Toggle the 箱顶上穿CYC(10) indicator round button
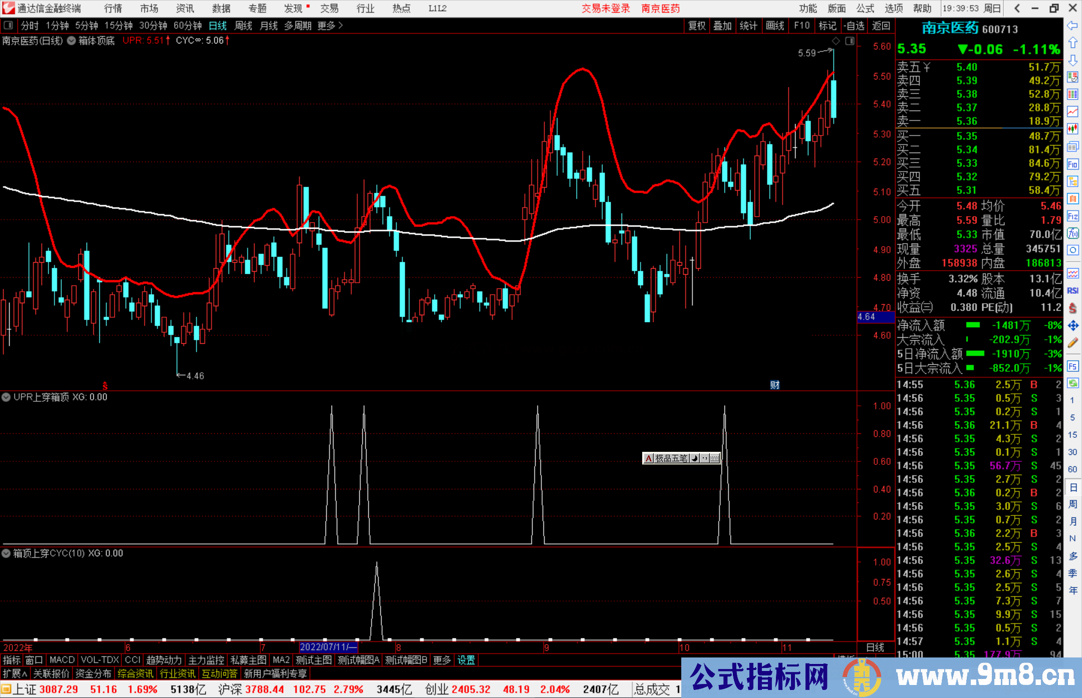The image size is (1082, 698). coord(6,553)
